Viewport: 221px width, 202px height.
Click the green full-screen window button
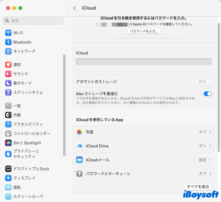pyautogui.click(x=21, y=8)
